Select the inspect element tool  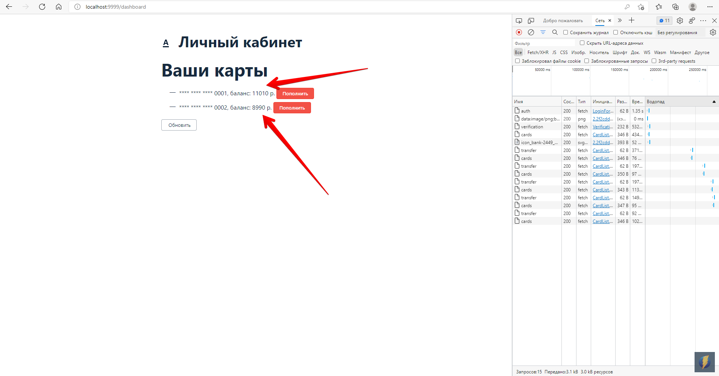point(519,21)
